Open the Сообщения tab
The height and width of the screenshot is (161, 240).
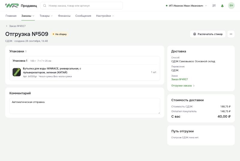pyautogui.click(x=83, y=16)
